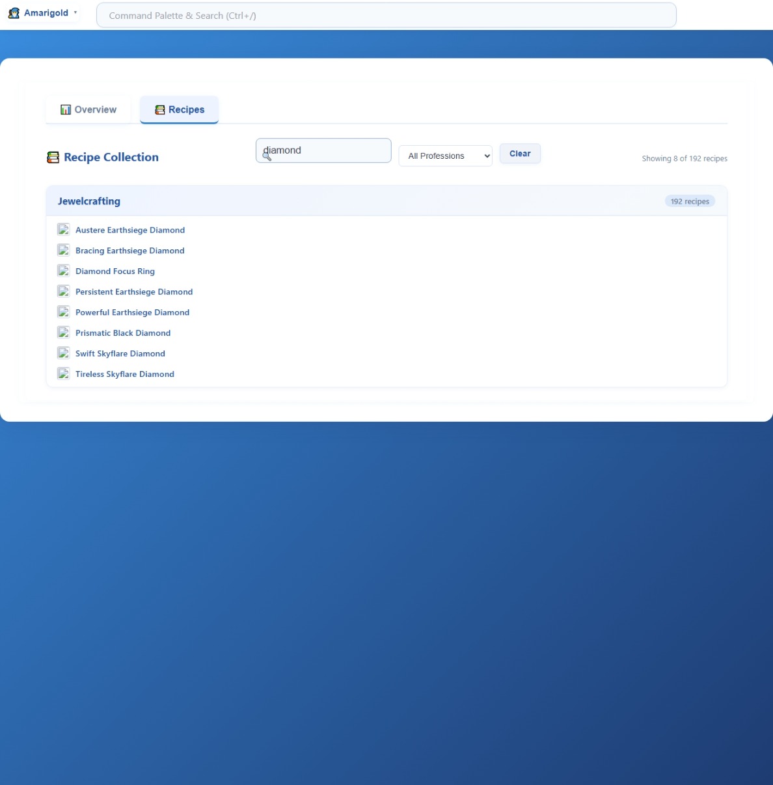Expand the Amarigold character menu arrow
The width and height of the screenshot is (773, 785).
coord(75,12)
